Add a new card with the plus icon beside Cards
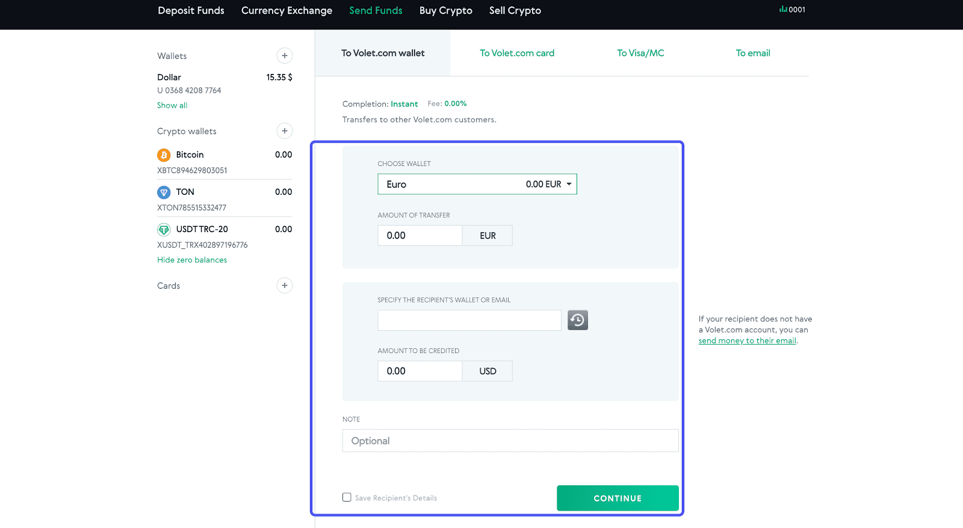963x528 pixels. coord(285,286)
